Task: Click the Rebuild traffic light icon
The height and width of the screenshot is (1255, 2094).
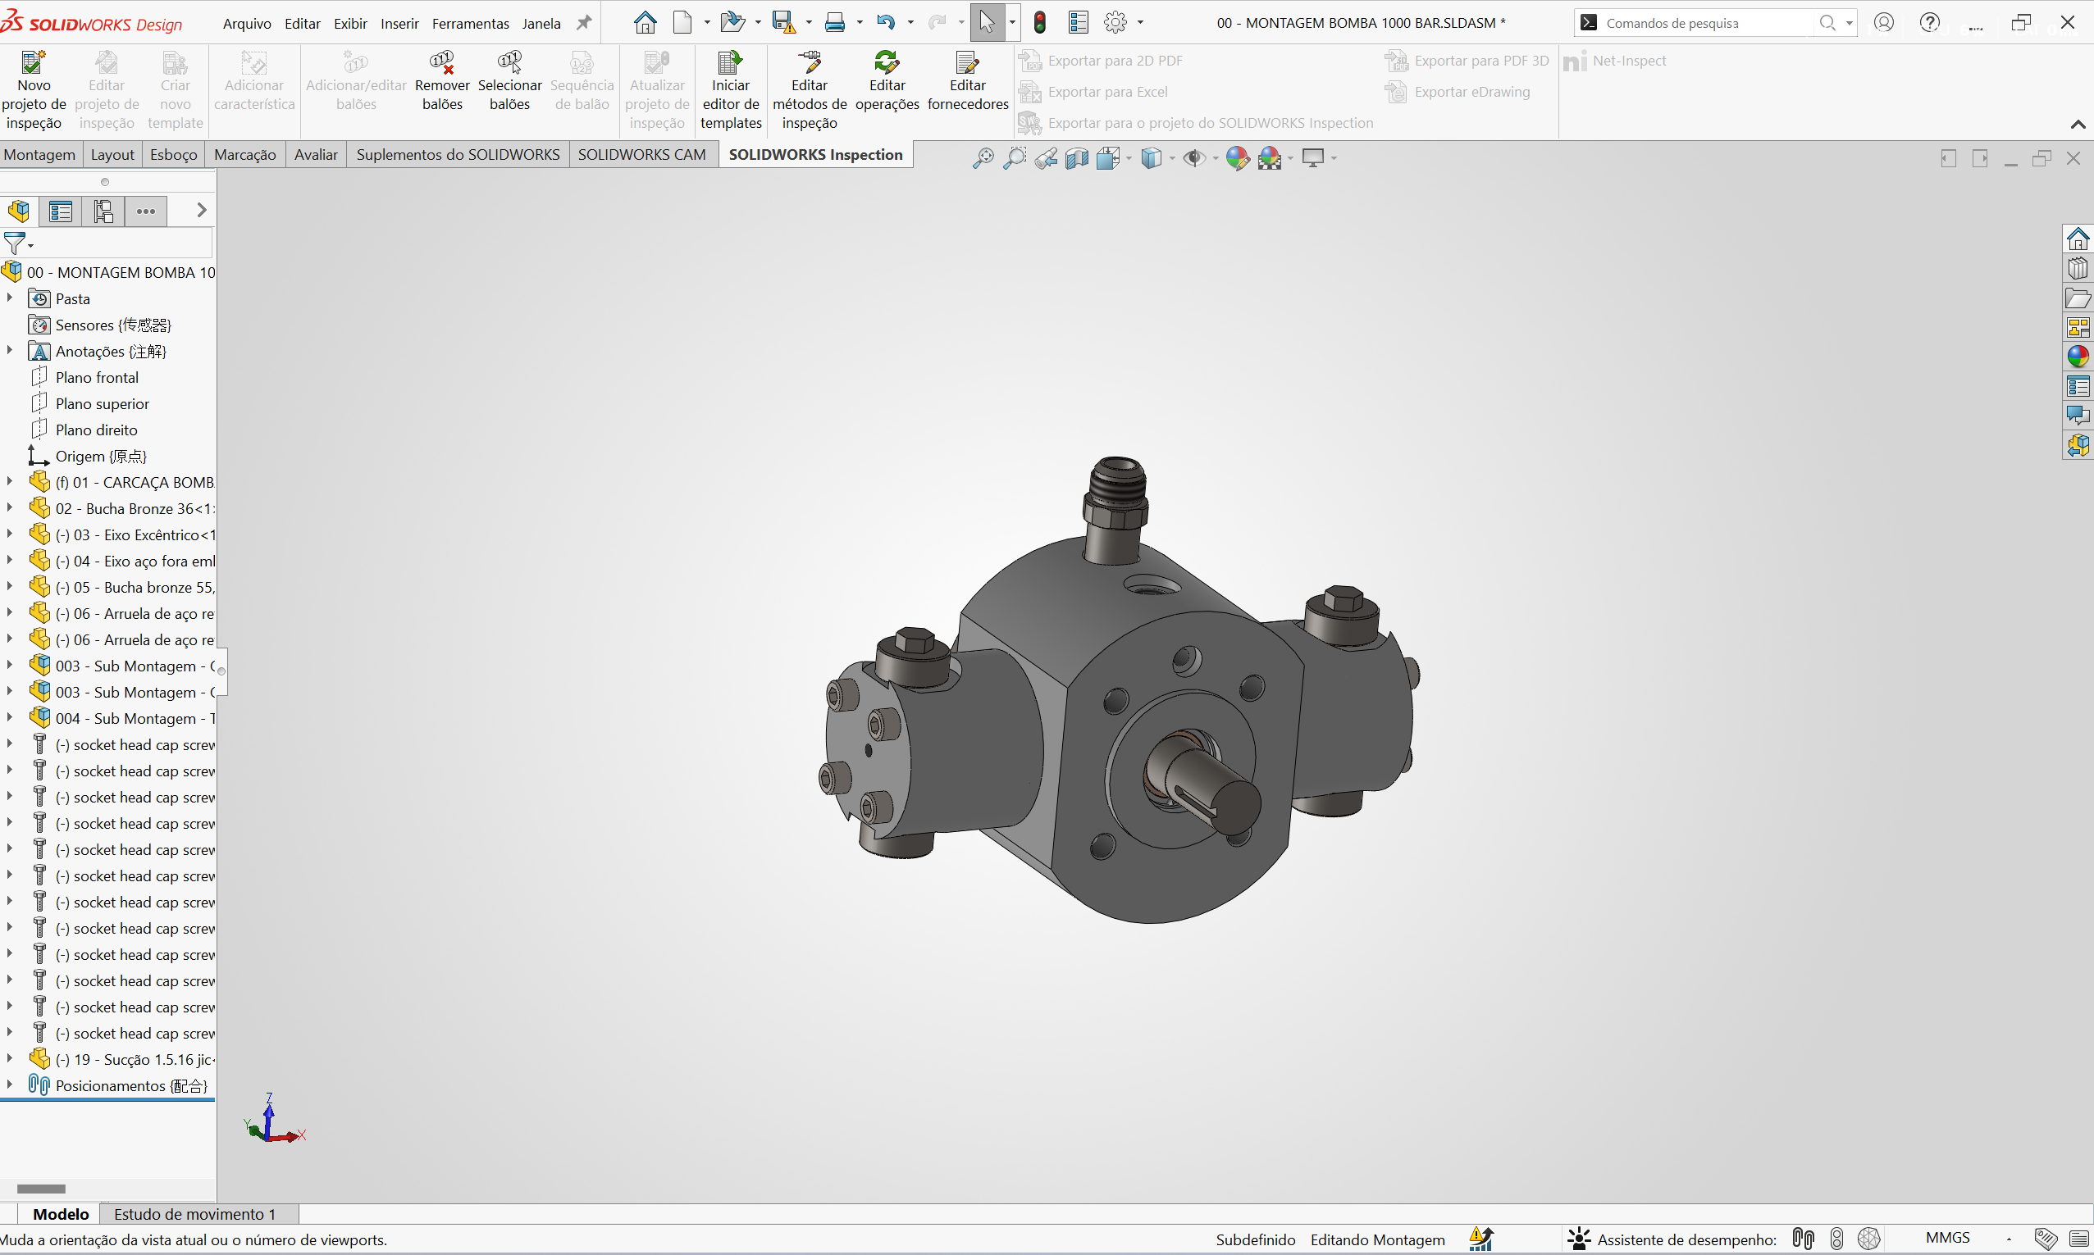Action: (x=1040, y=23)
